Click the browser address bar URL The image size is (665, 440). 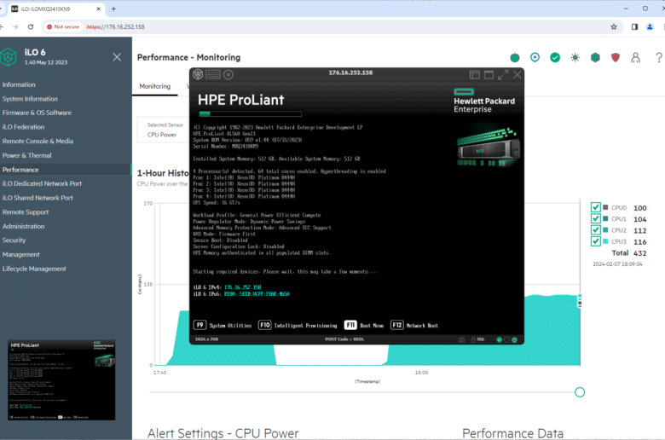(115, 26)
